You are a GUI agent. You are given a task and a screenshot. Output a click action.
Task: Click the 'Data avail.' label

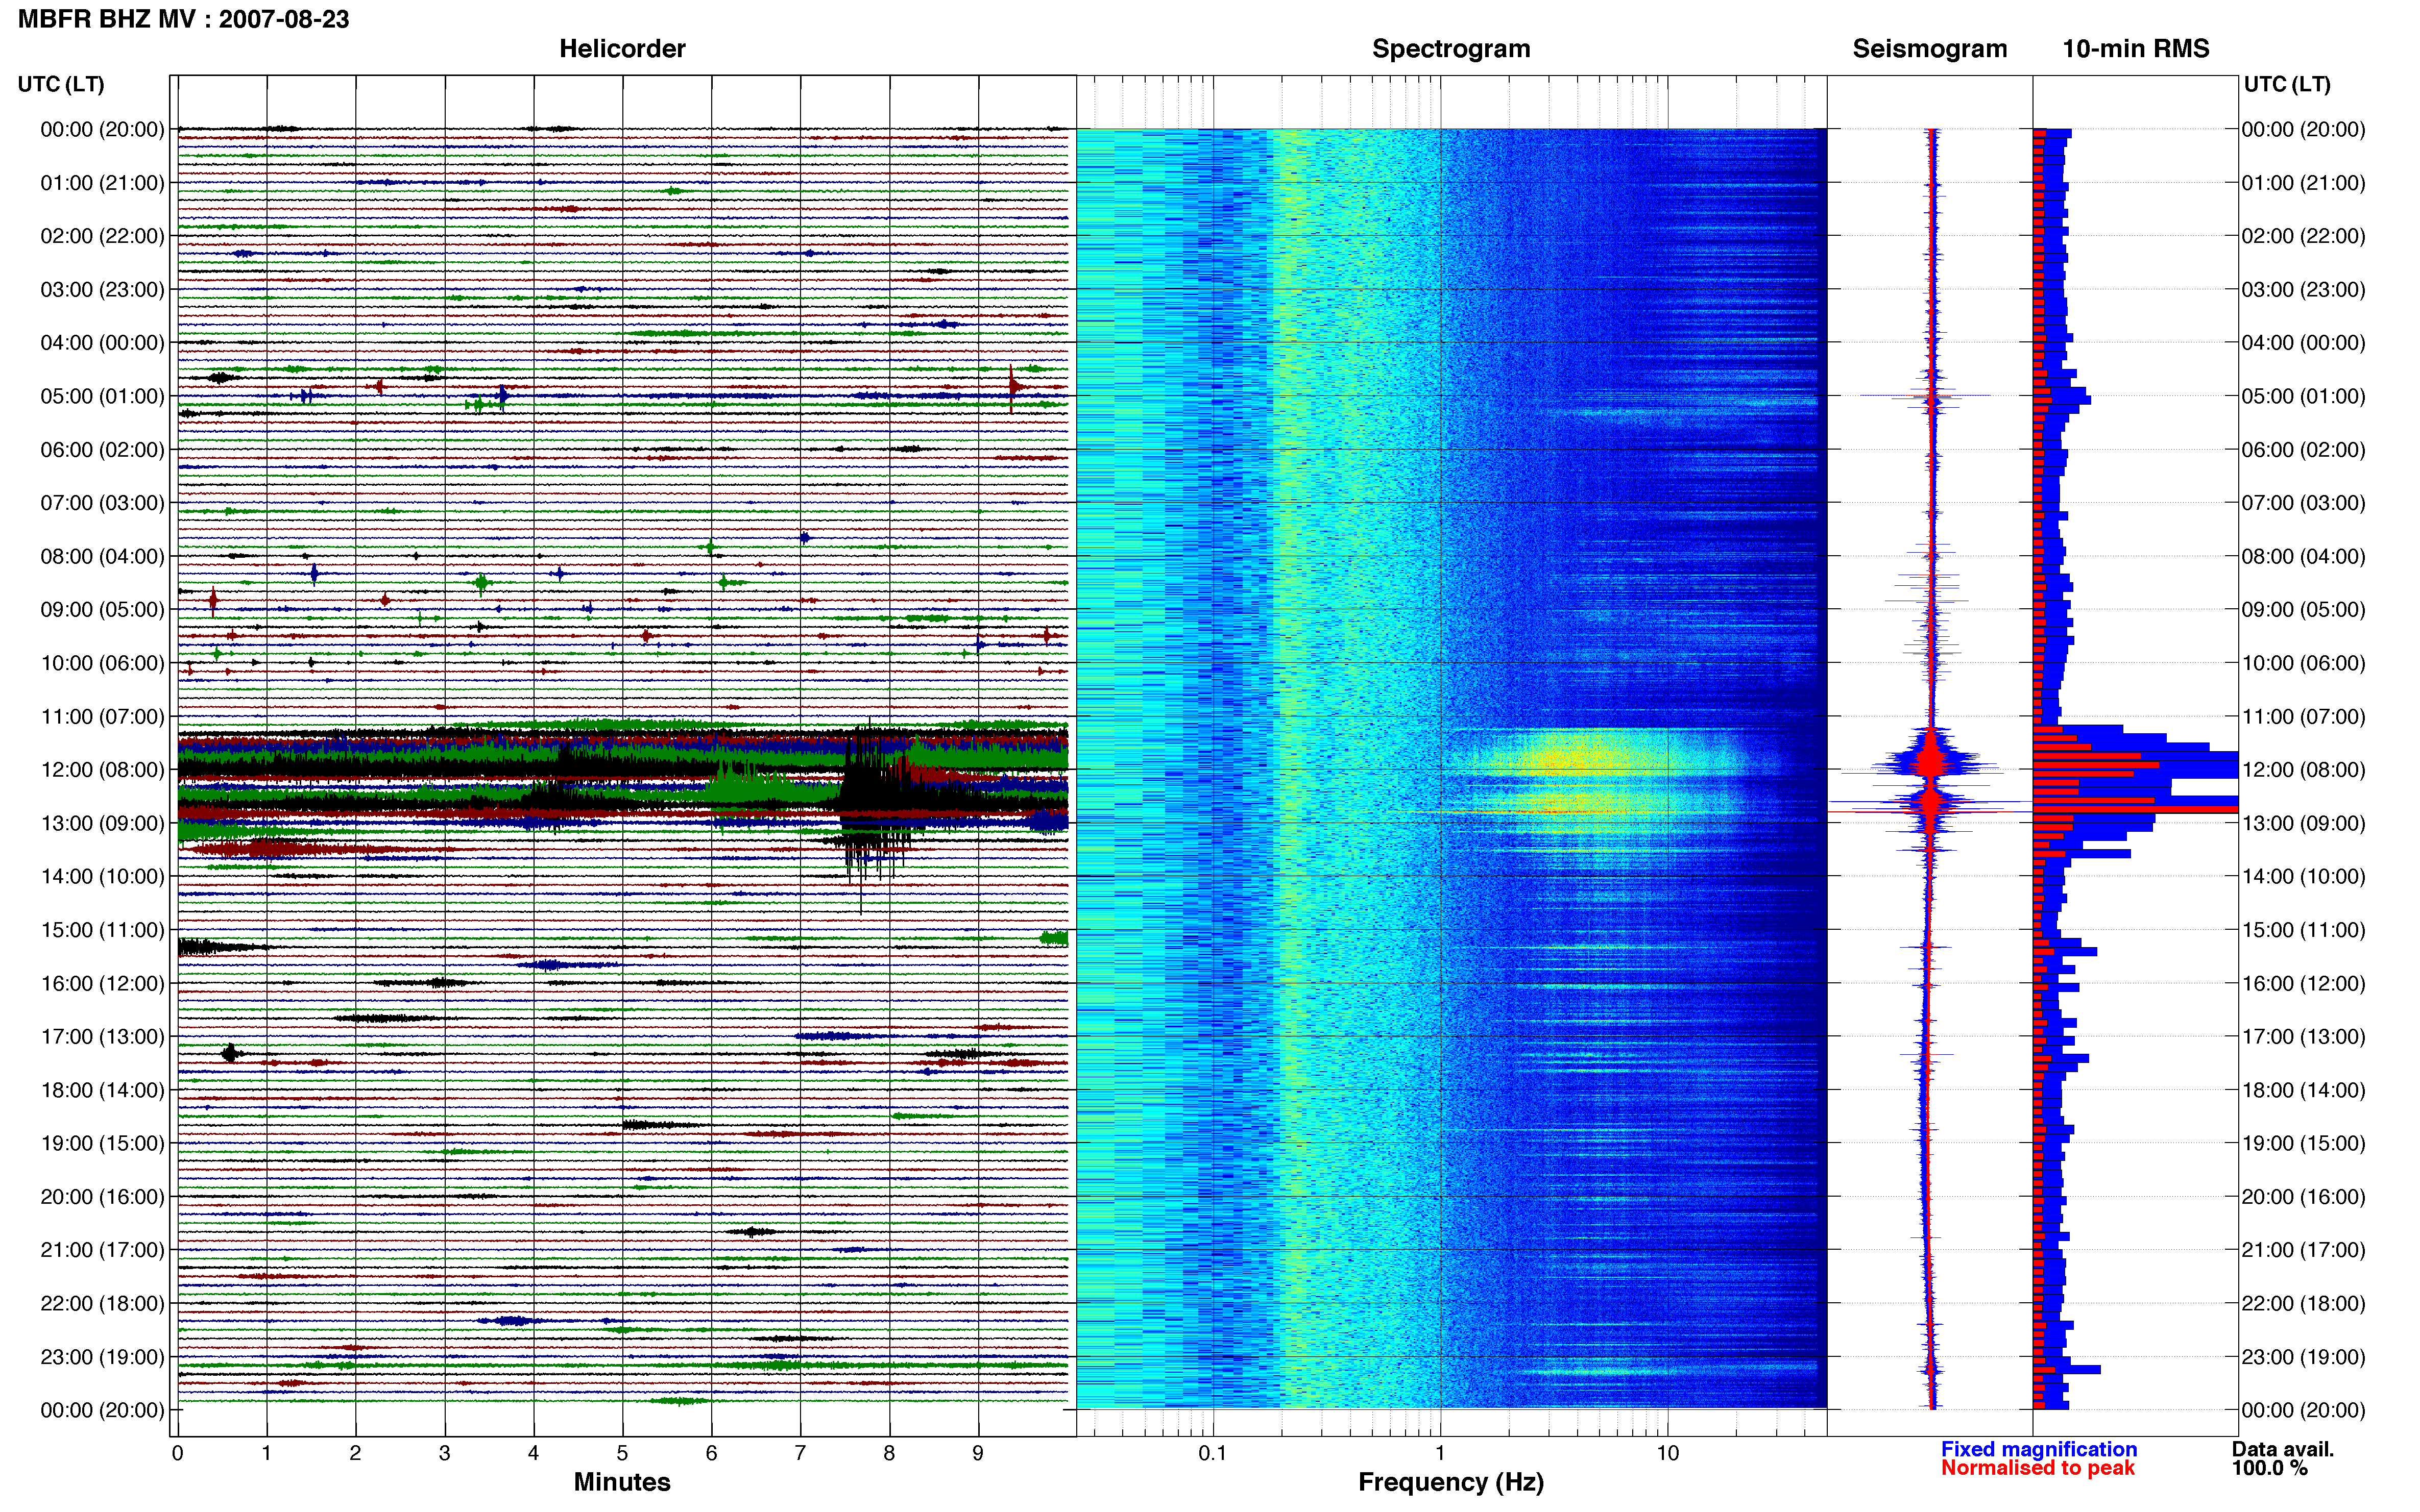tap(2283, 1449)
